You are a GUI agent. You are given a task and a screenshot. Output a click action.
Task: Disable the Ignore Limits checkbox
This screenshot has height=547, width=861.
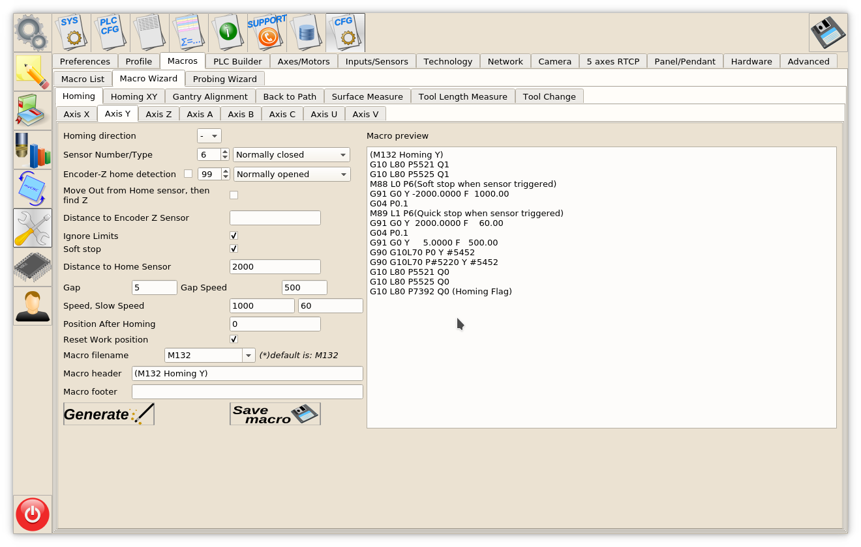[234, 236]
